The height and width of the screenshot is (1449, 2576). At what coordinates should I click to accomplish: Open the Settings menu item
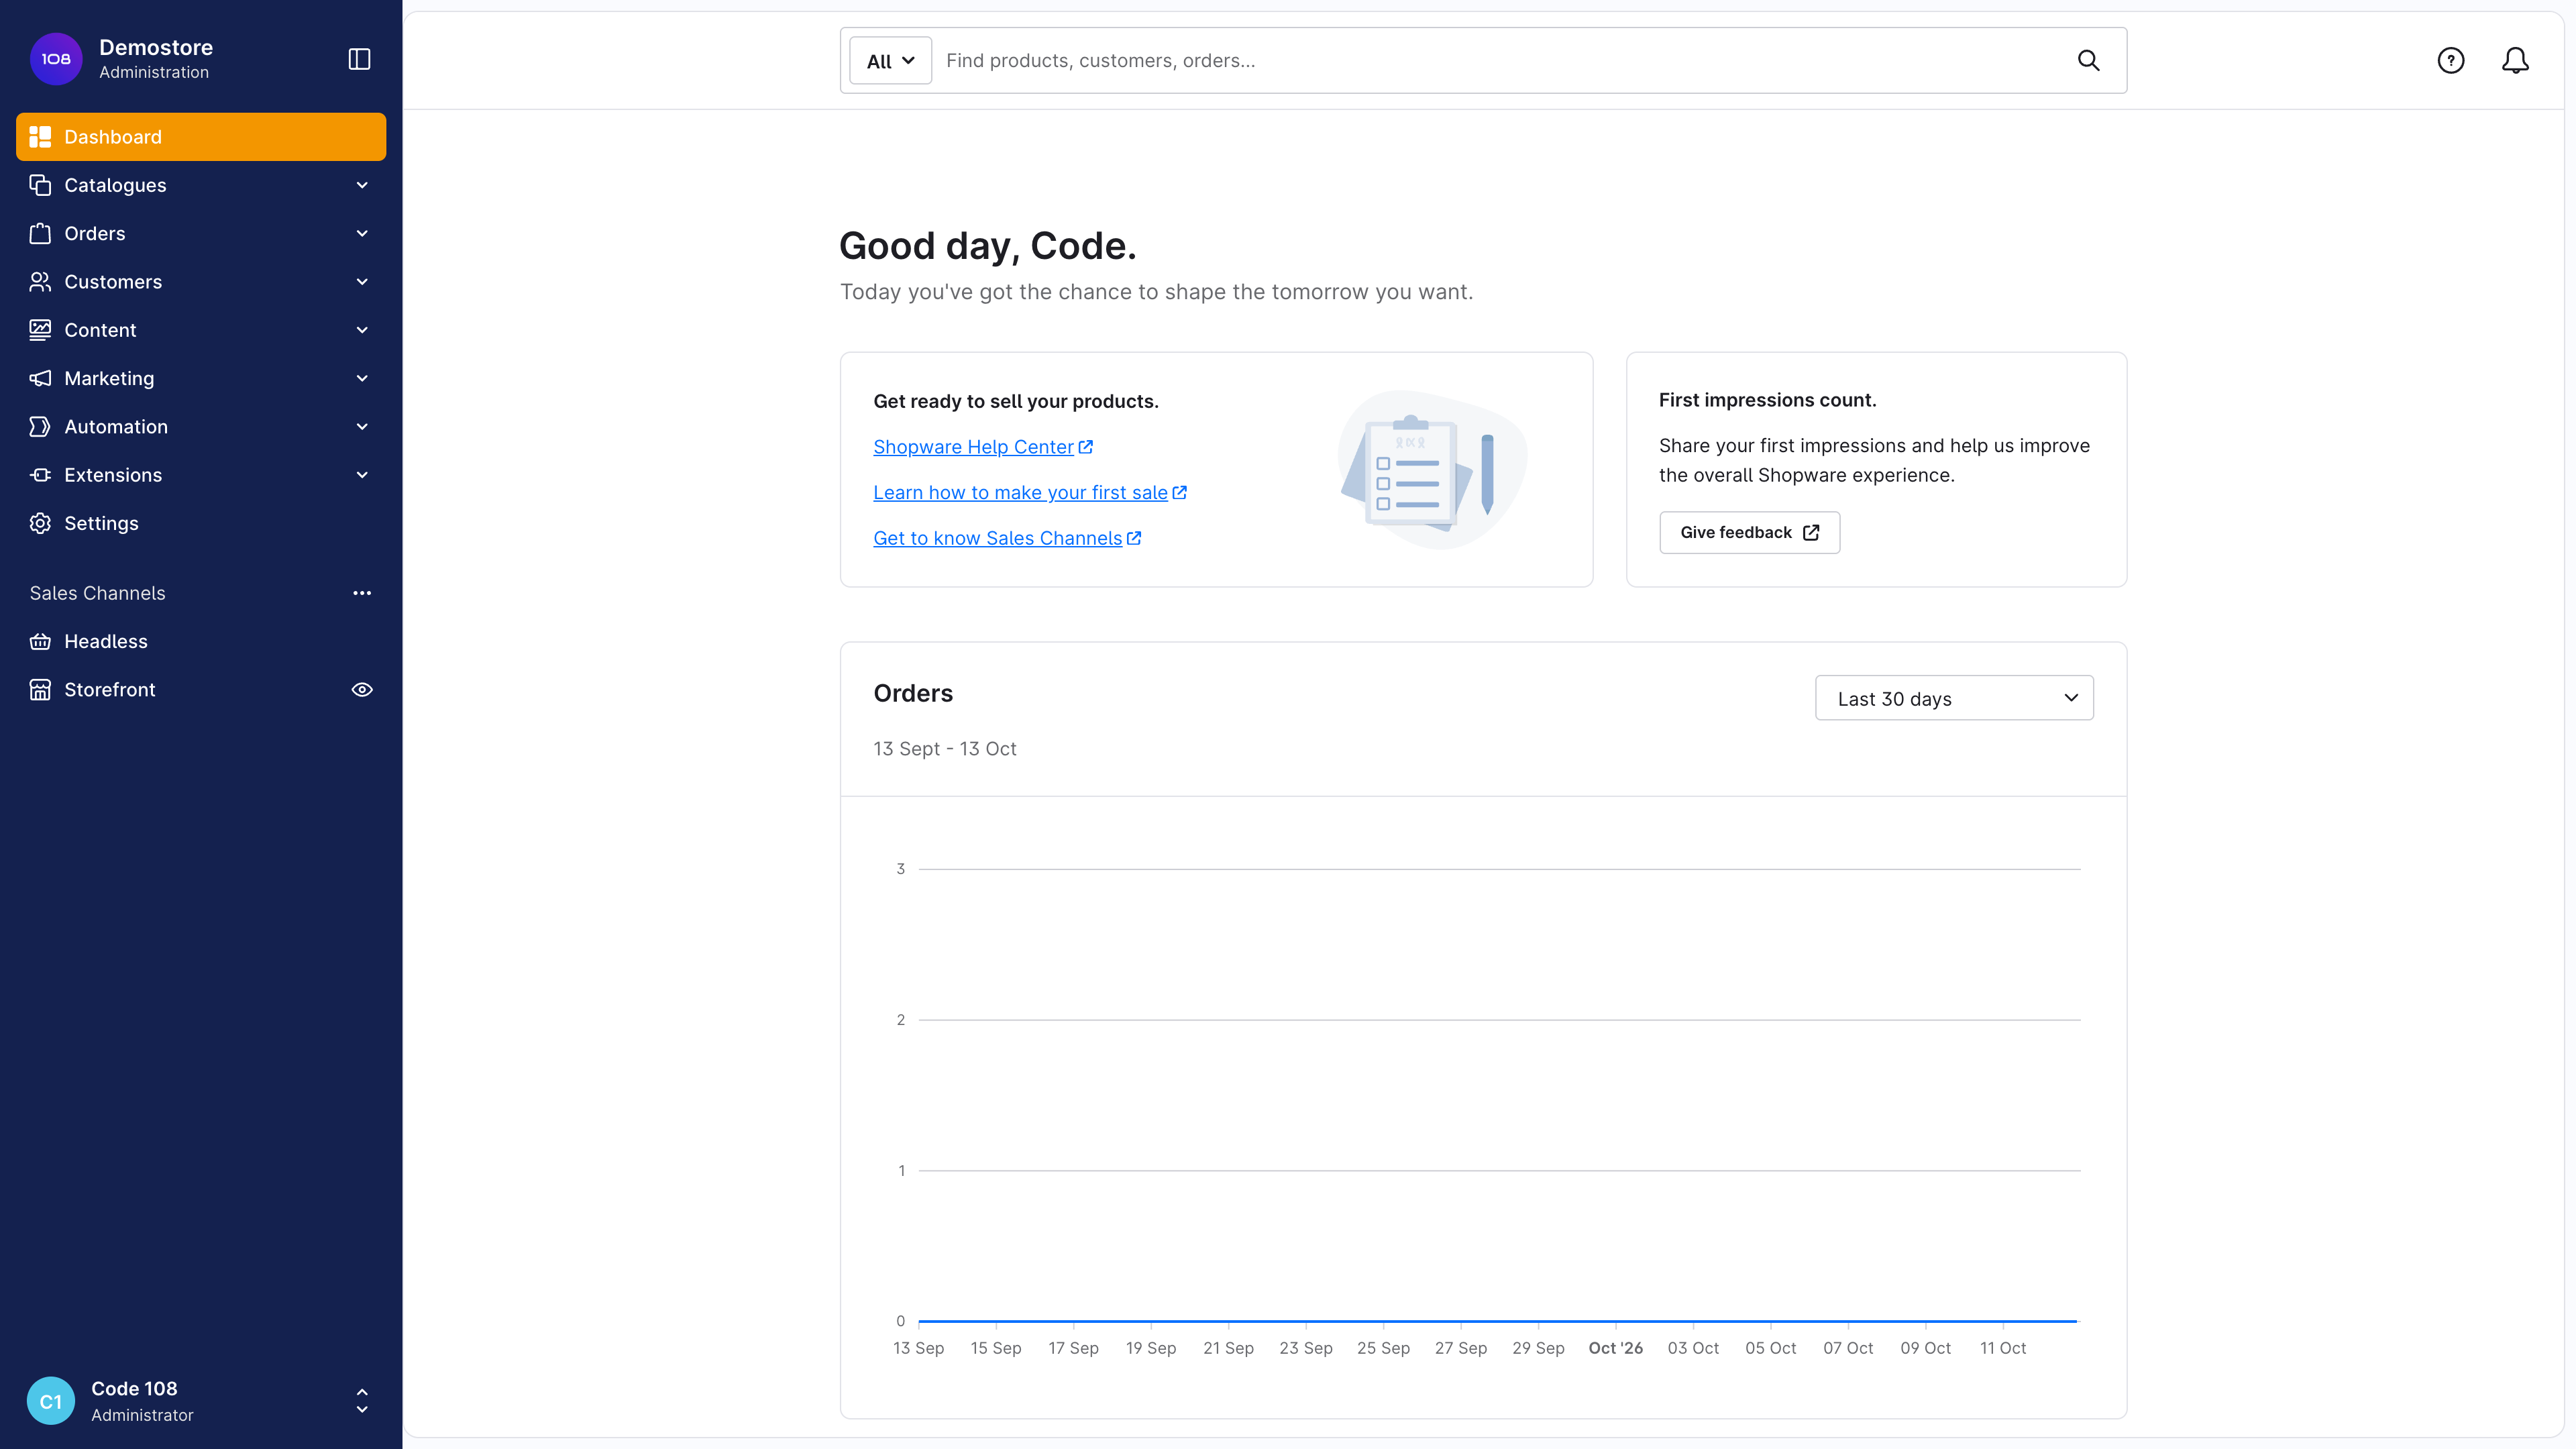[x=201, y=523]
